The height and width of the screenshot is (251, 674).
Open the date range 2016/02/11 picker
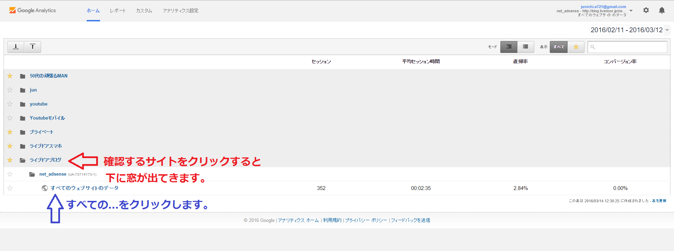point(630,30)
